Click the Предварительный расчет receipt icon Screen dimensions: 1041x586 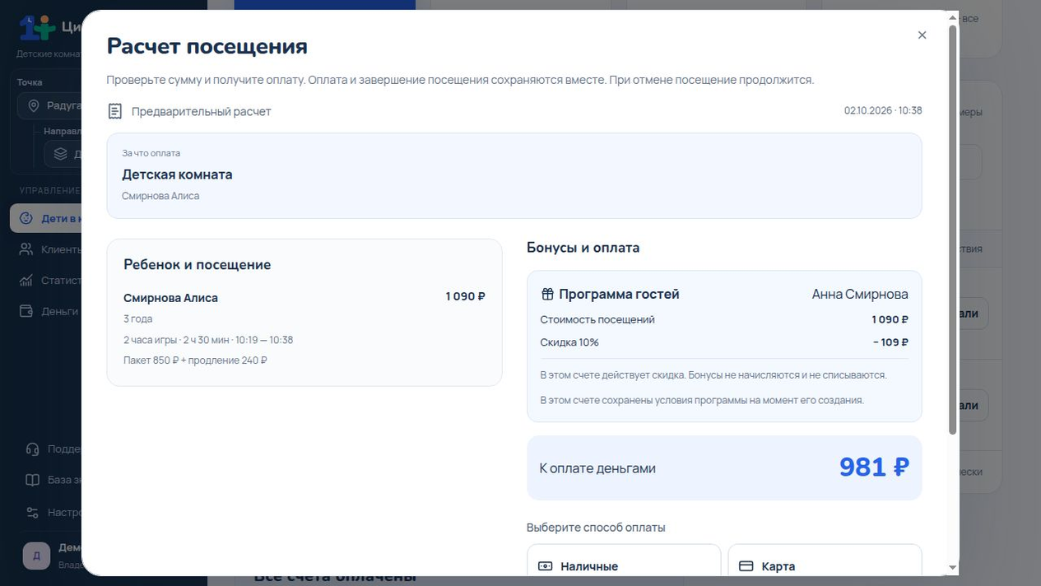coord(115,111)
